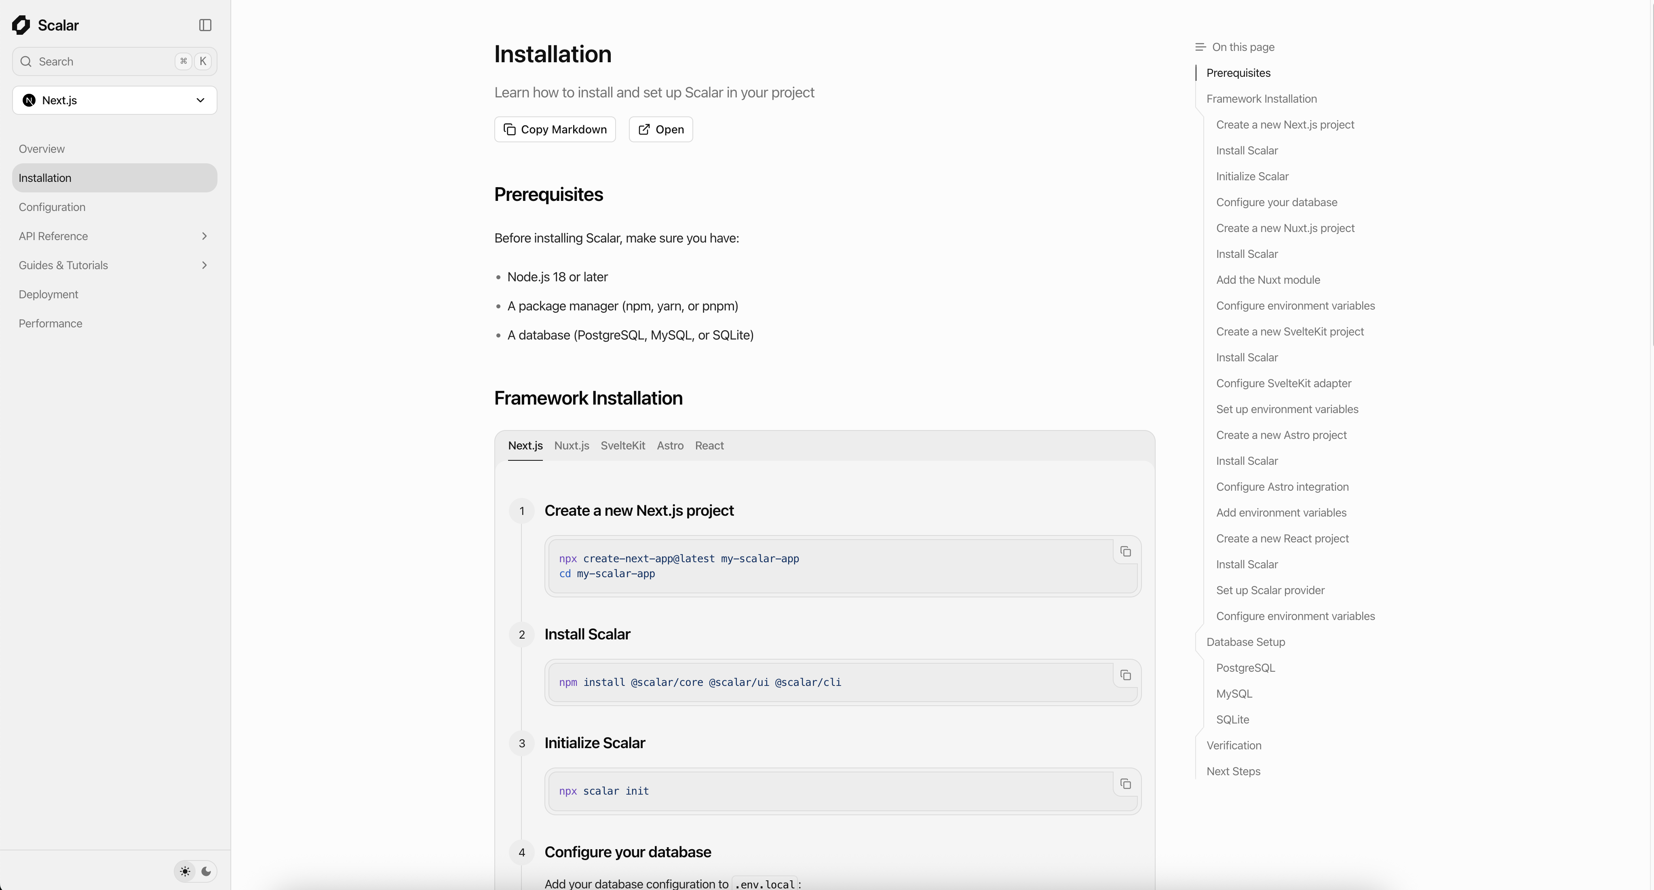Select the Astro tab
Viewport: 1654px width, 890px height.
(x=670, y=446)
